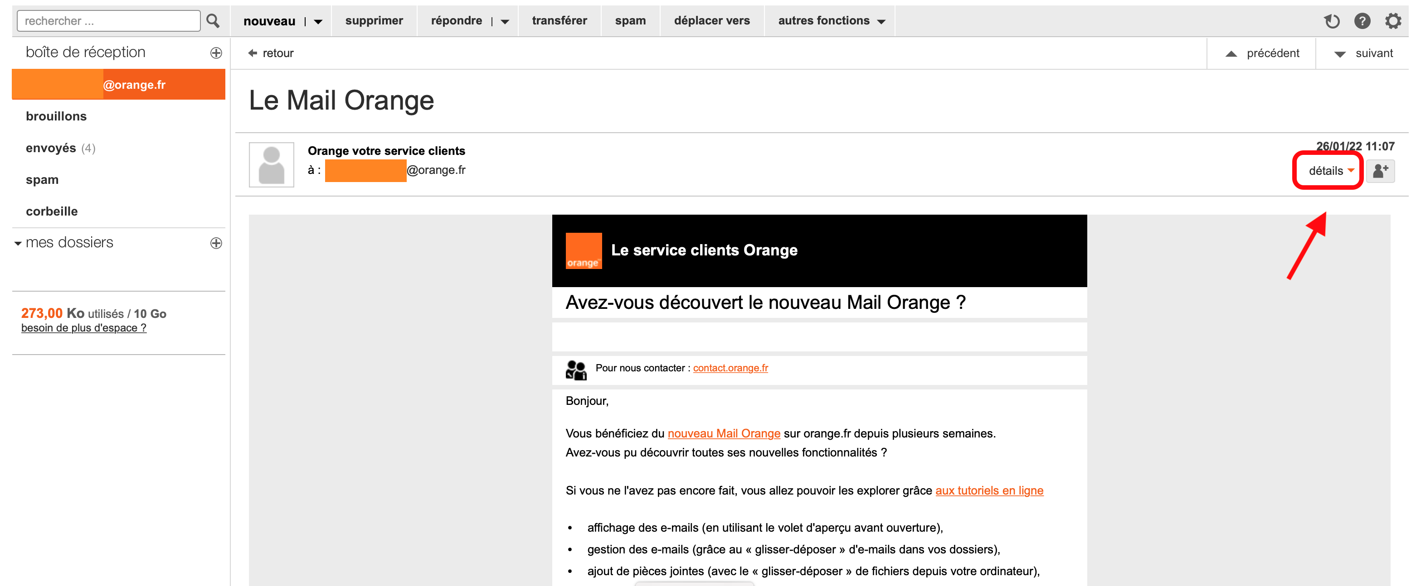The image size is (1411, 586).
Task: Go to suivant email
Action: point(1363,53)
